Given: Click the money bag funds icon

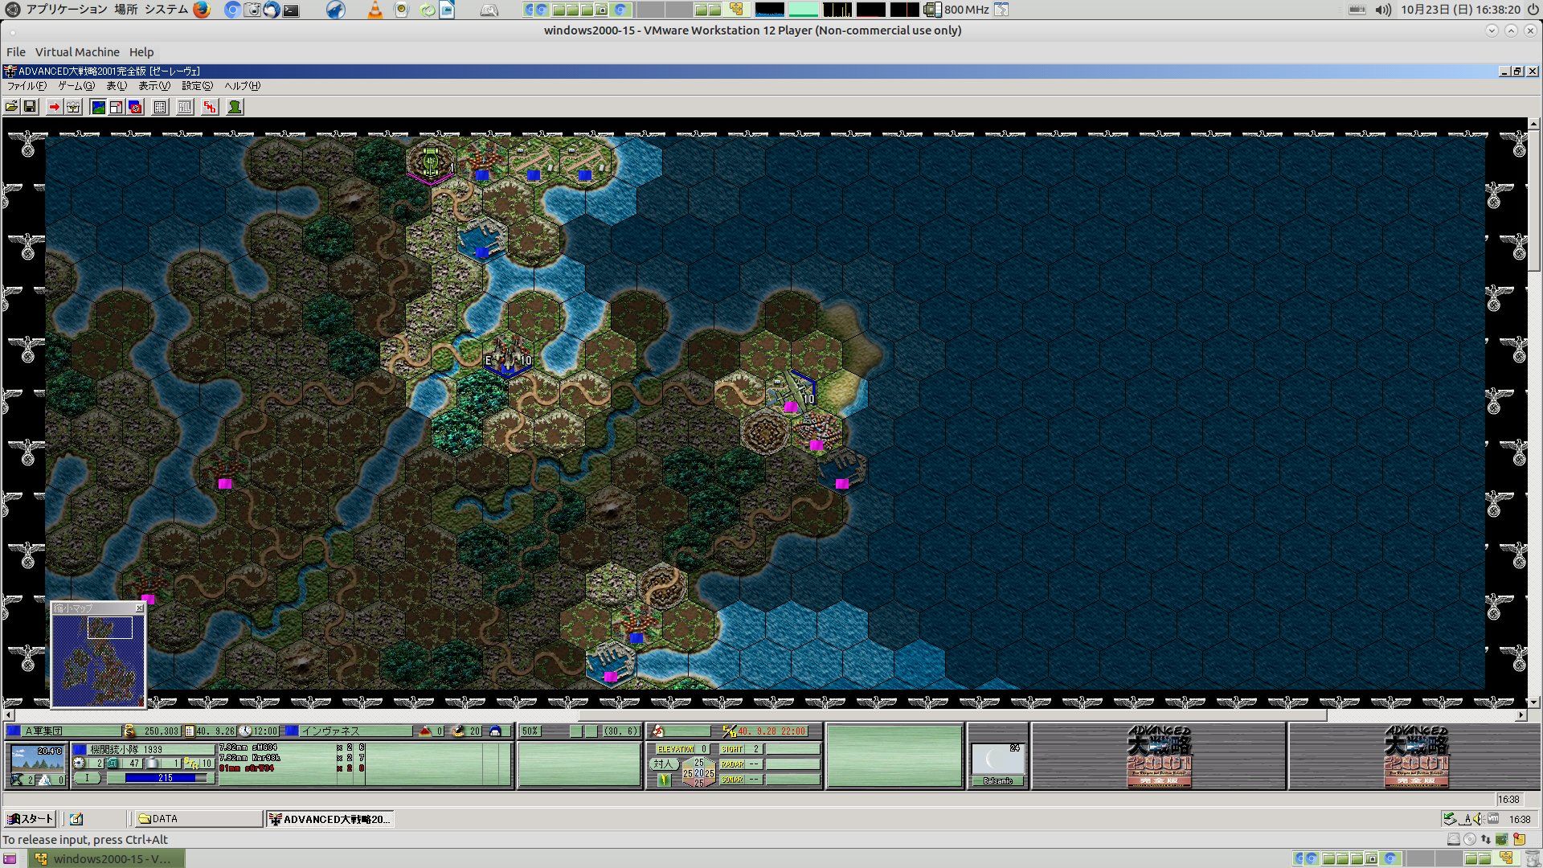Looking at the screenshot, I should pyautogui.click(x=129, y=731).
